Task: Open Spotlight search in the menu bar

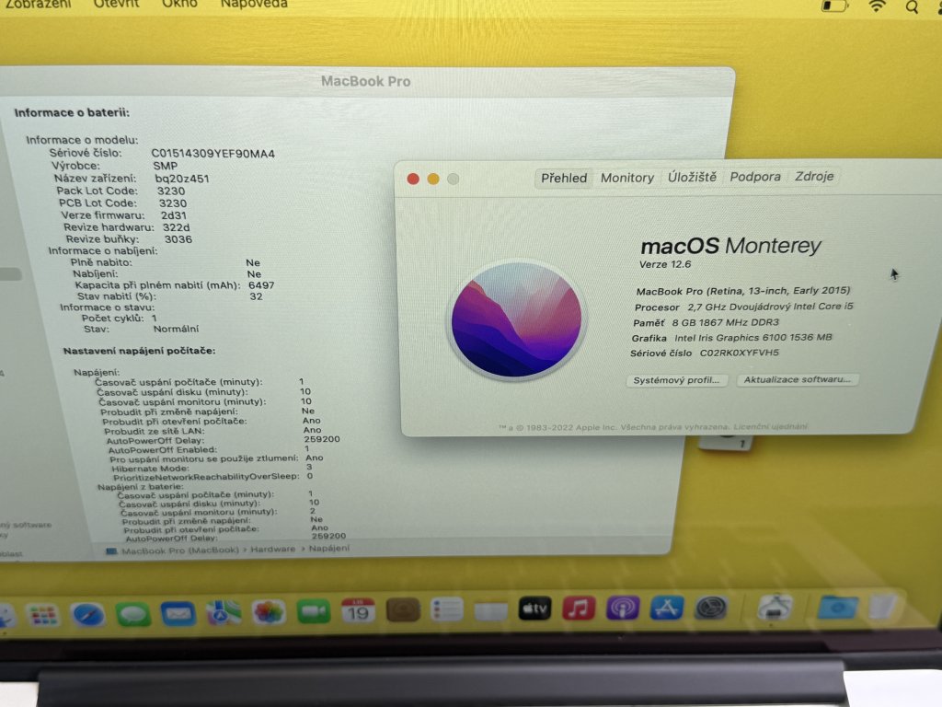Action: (912, 6)
